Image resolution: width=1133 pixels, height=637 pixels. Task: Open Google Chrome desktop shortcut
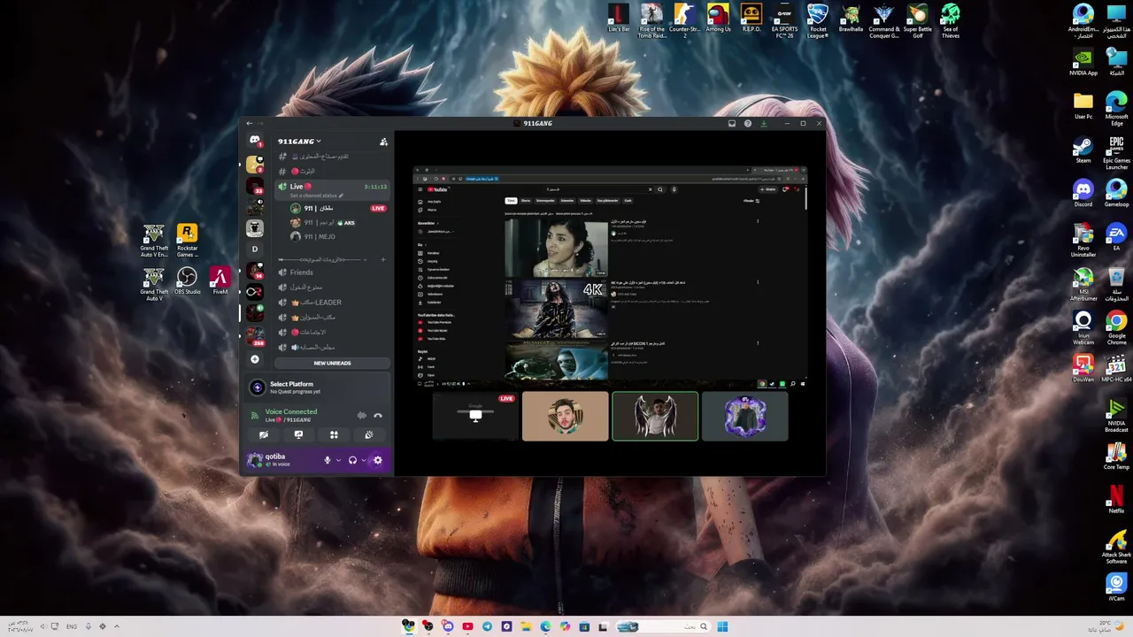click(1116, 328)
